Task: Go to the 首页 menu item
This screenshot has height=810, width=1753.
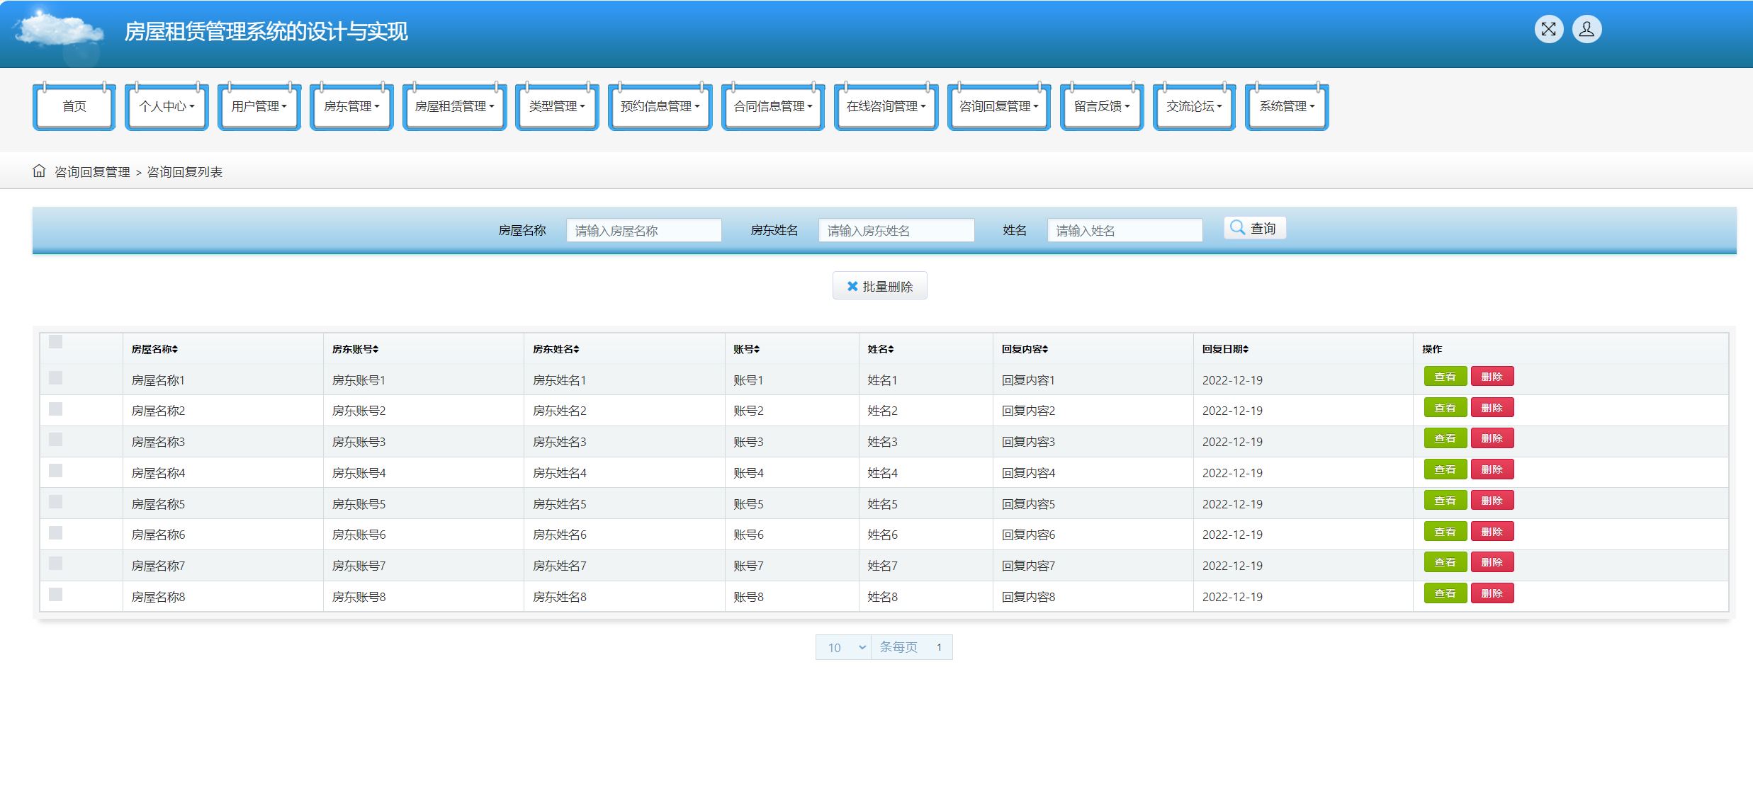Action: pyautogui.click(x=74, y=106)
